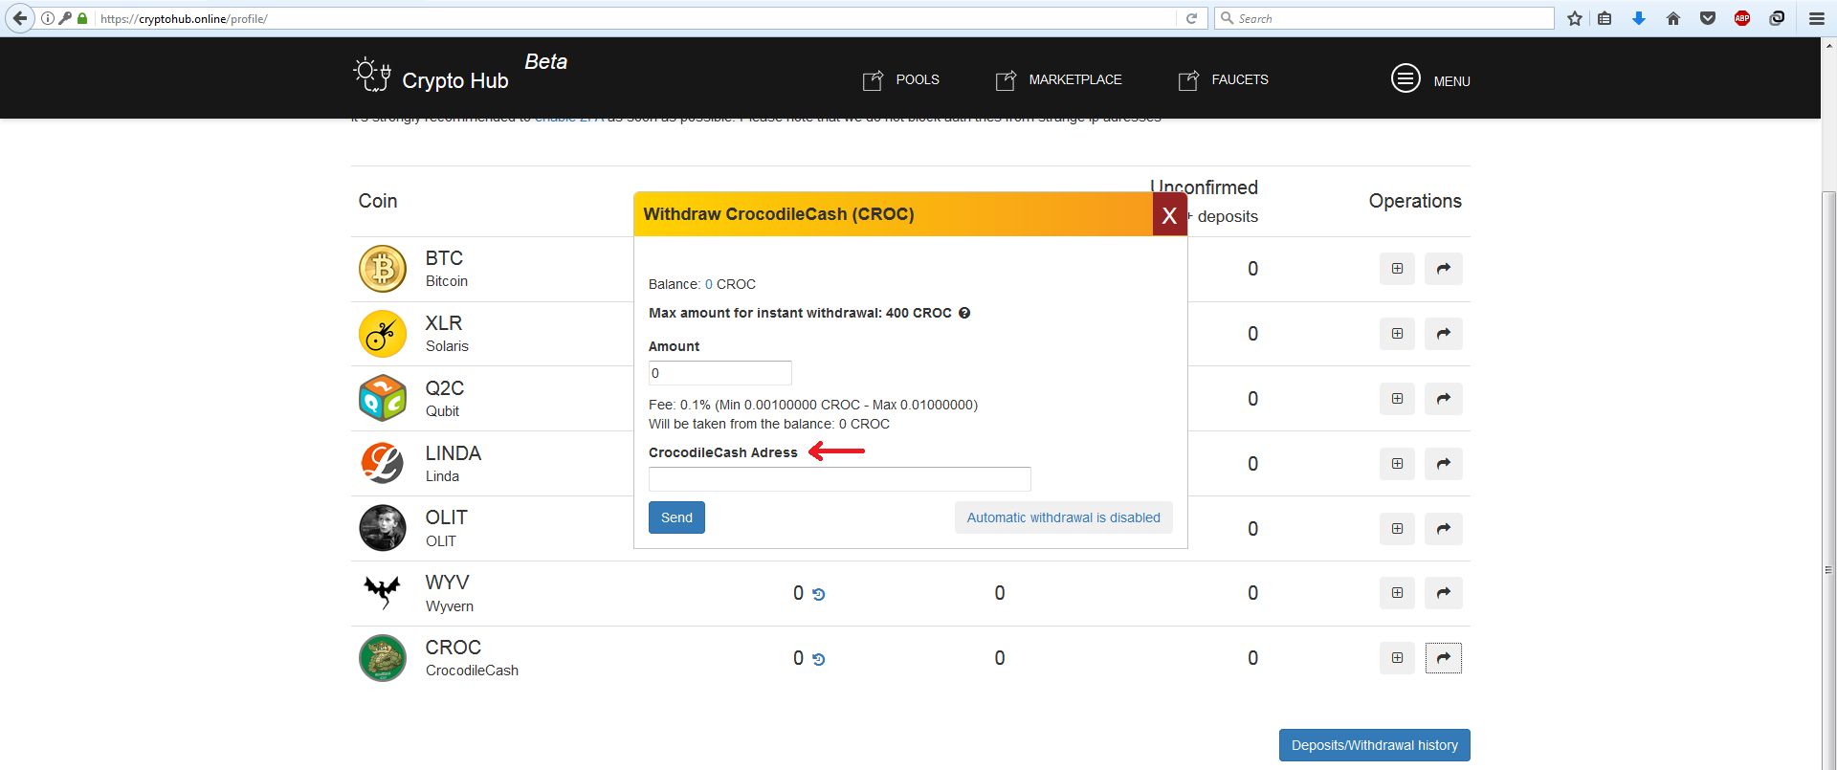The width and height of the screenshot is (1837, 770).
Task: Click the browser Search box
Action: point(1384,18)
